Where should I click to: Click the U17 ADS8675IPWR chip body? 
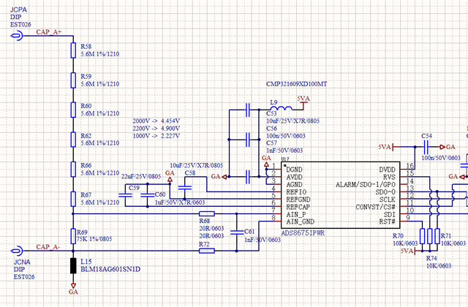pos(341,195)
